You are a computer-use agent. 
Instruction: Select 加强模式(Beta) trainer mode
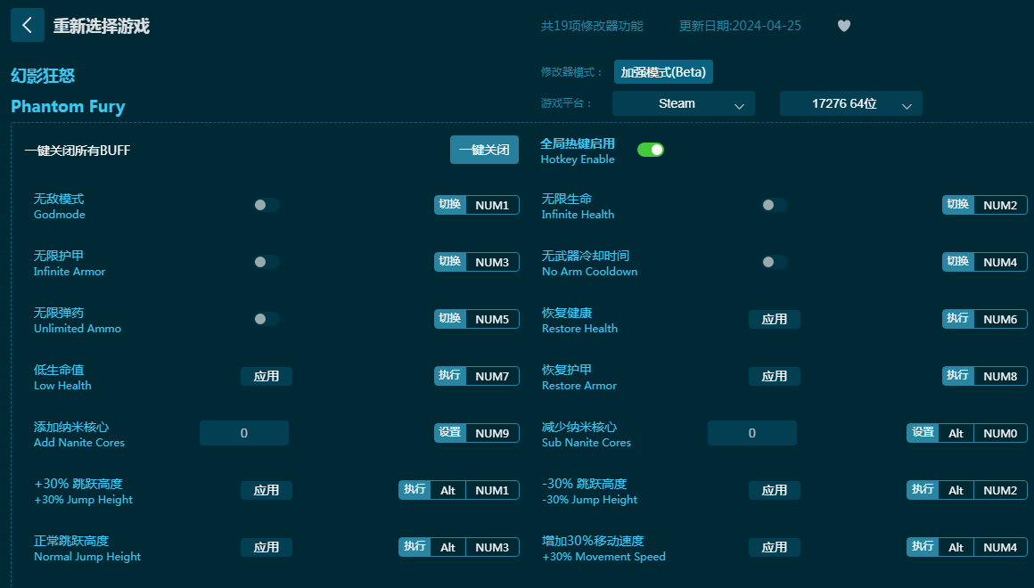coord(662,72)
